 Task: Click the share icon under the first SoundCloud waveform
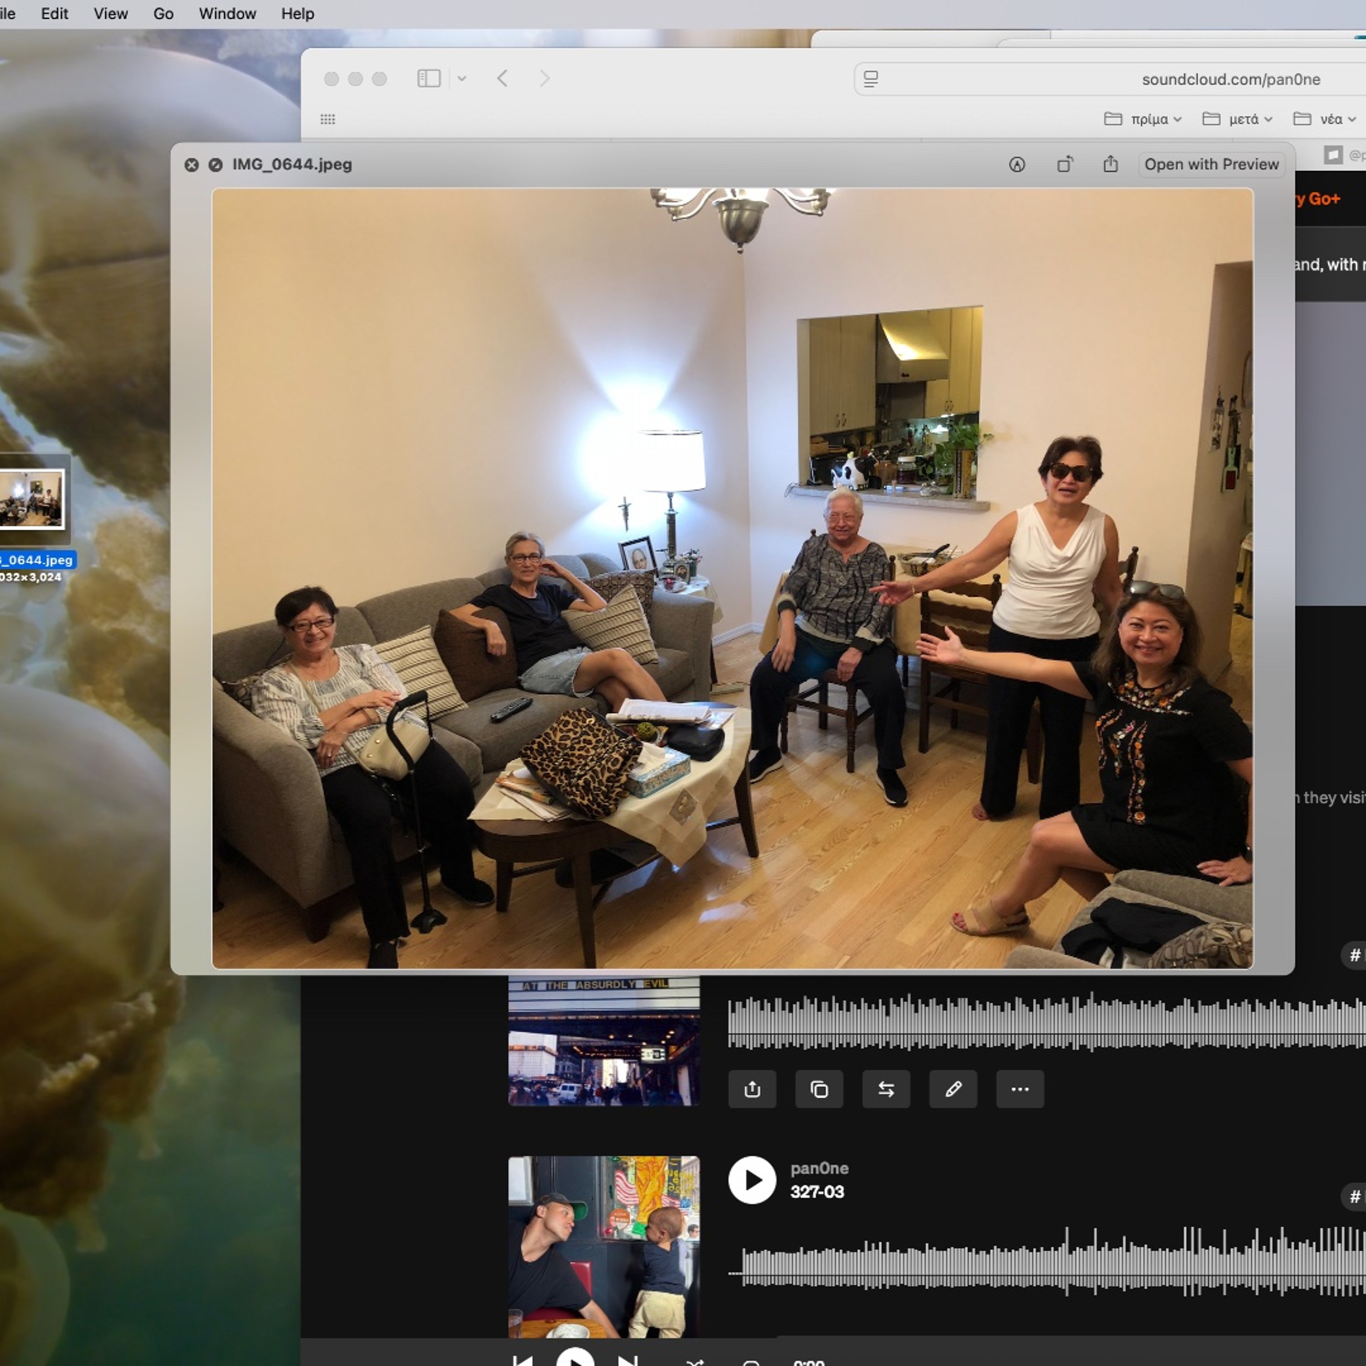coord(752,1089)
